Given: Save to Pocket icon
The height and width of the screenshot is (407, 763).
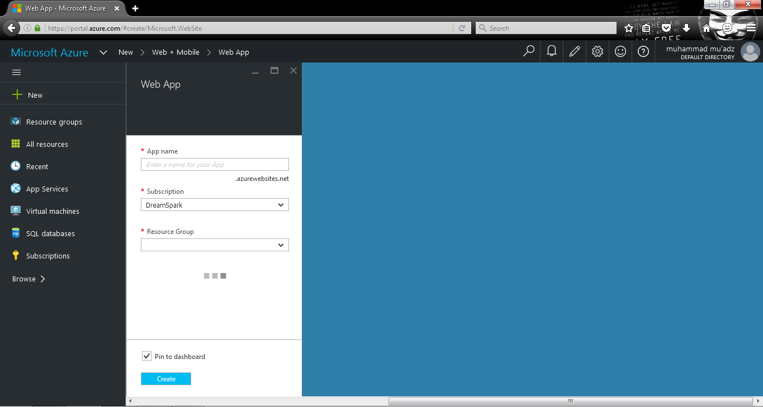Looking at the screenshot, I should pos(666,28).
